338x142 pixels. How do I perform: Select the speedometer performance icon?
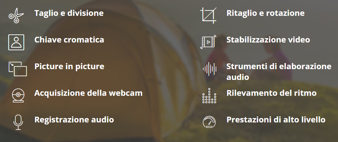pyautogui.click(x=209, y=122)
